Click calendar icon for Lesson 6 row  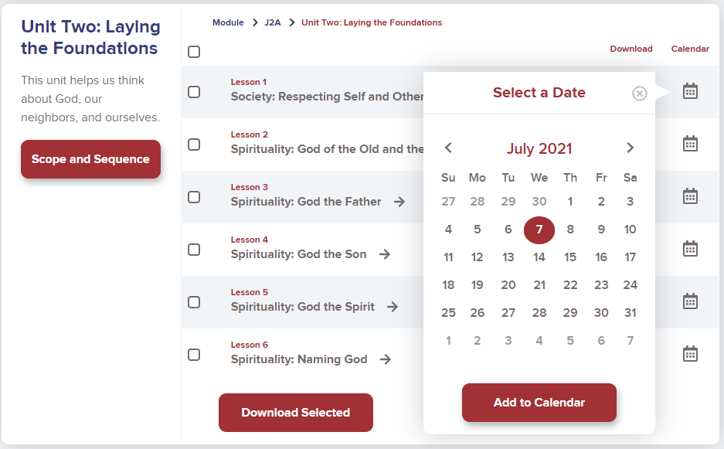(x=690, y=354)
